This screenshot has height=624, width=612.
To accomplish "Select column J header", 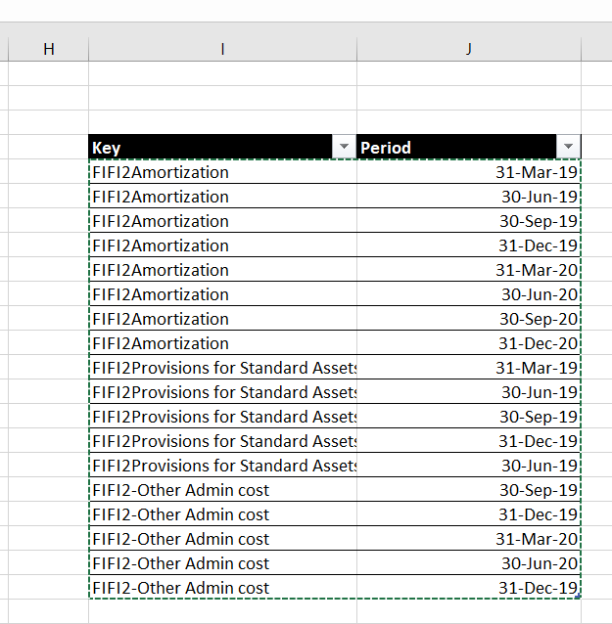I will click(x=469, y=49).
